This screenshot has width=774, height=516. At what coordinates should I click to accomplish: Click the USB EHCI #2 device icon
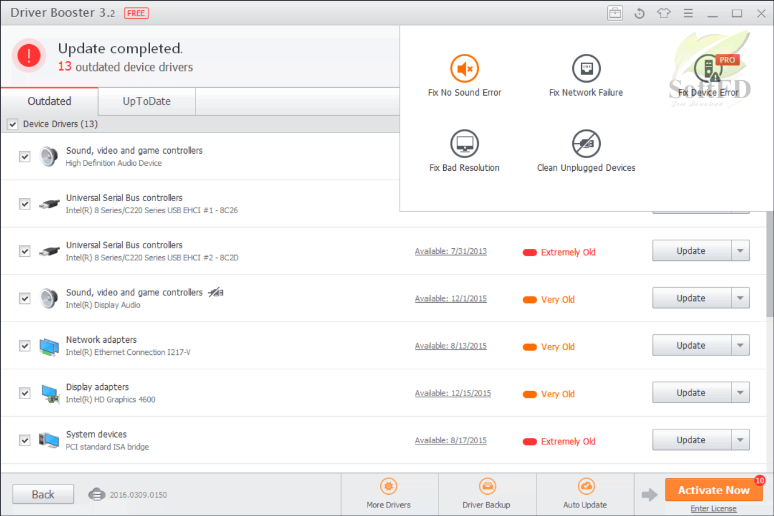[49, 251]
